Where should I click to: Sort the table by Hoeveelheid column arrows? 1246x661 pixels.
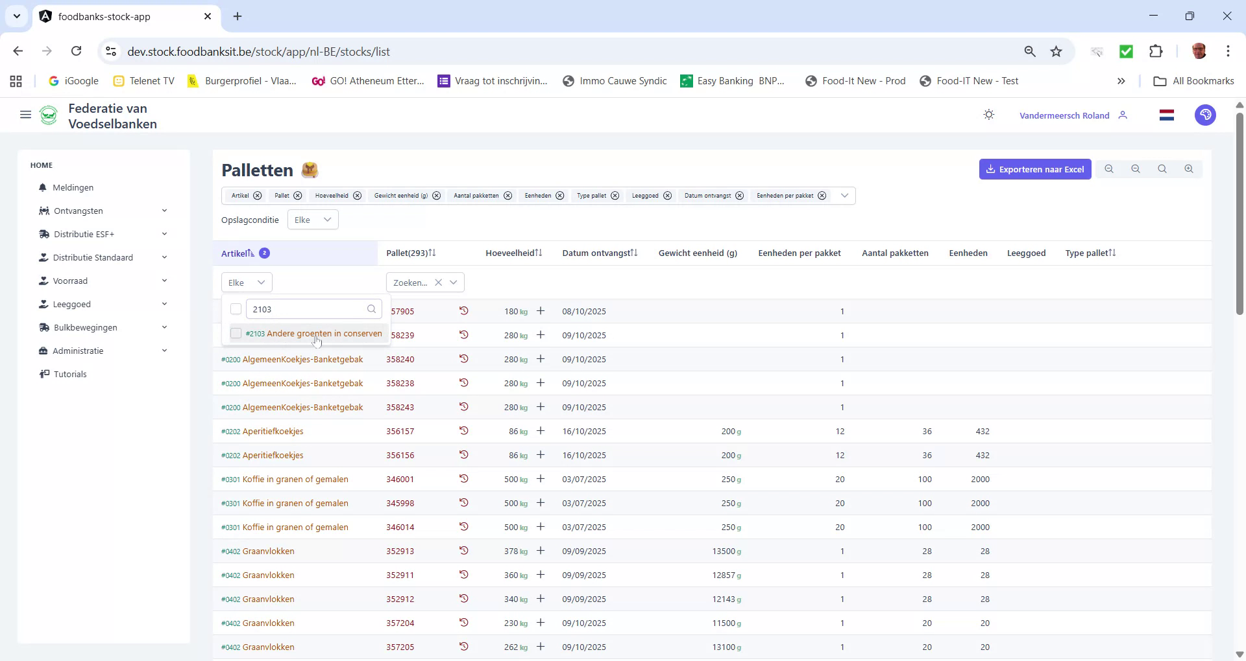coord(538,253)
